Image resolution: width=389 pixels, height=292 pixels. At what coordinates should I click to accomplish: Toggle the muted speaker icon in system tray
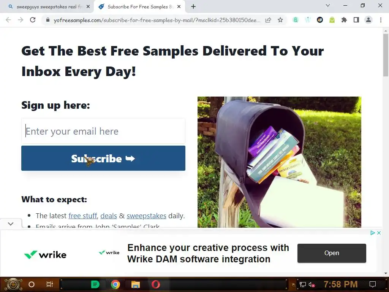click(312, 284)
